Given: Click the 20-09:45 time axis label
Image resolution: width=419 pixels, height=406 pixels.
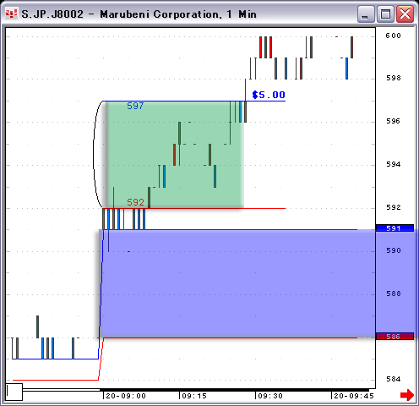Looking at the screenshot, I should tap(354, 396).
